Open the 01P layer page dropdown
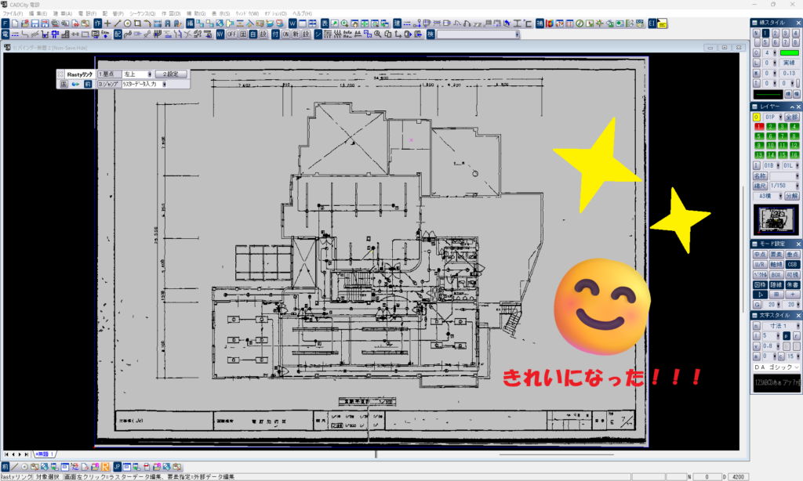The height and width of the screenshot is (481, 803). click(x=780, y=118)
